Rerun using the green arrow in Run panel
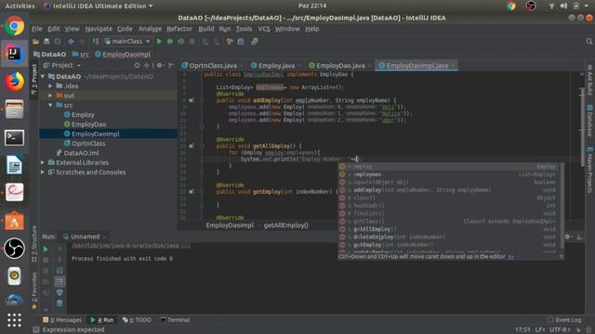 point(46,250)
